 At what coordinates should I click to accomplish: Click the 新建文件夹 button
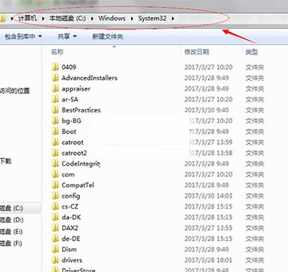pyautogui.click(x=108, y=37)
